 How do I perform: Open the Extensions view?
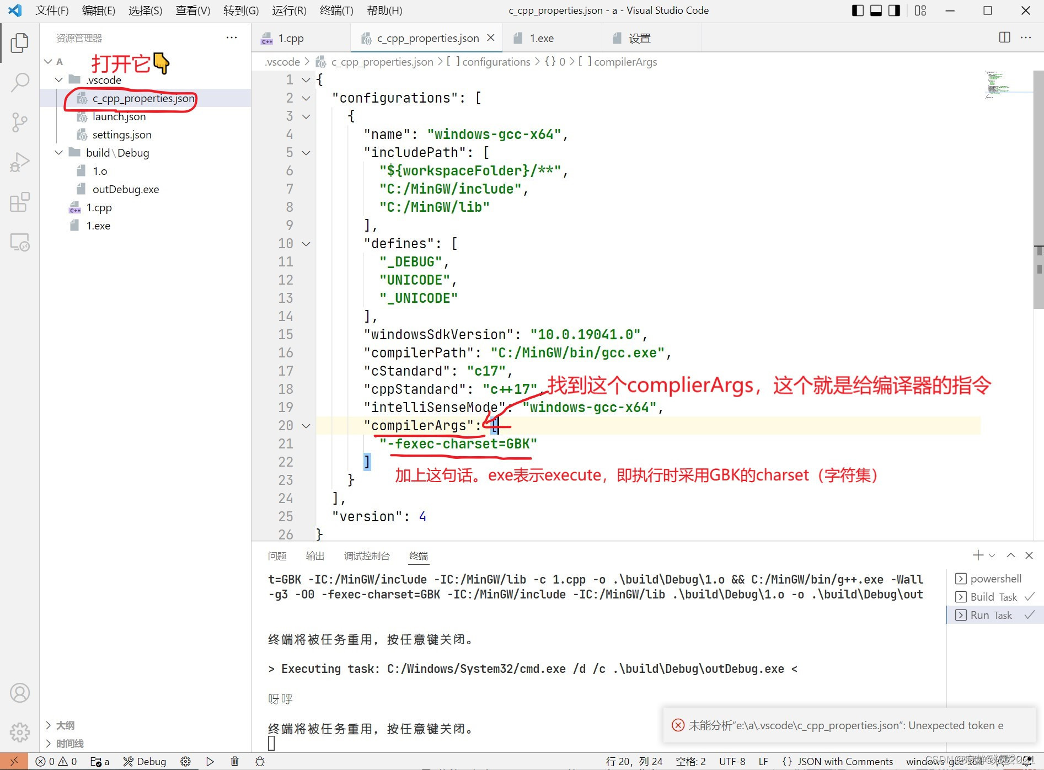click(x=19, y=202)
